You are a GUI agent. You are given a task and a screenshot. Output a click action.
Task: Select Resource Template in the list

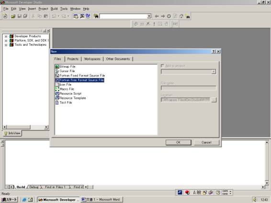coord(73,98)
